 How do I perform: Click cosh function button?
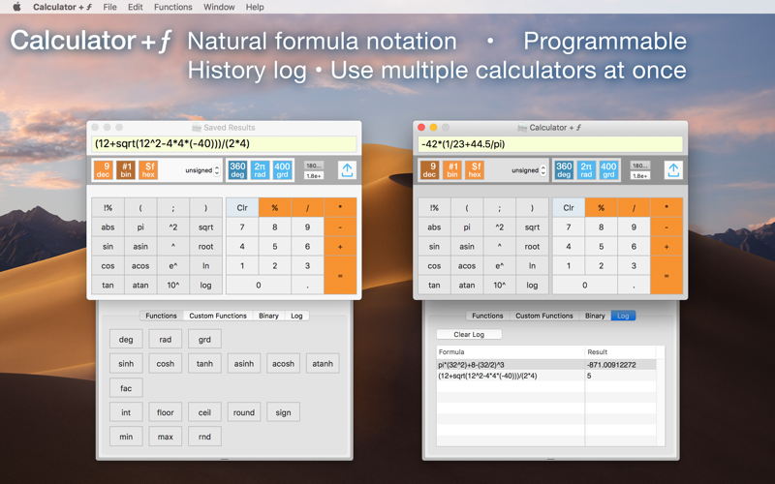pos(165,364)
